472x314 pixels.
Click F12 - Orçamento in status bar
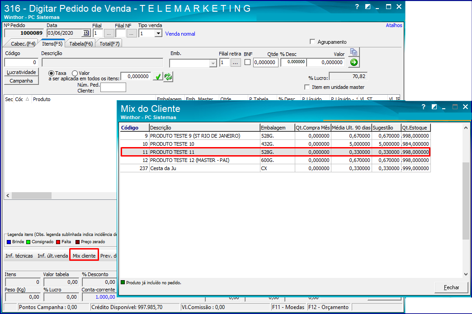pos(329,307)
